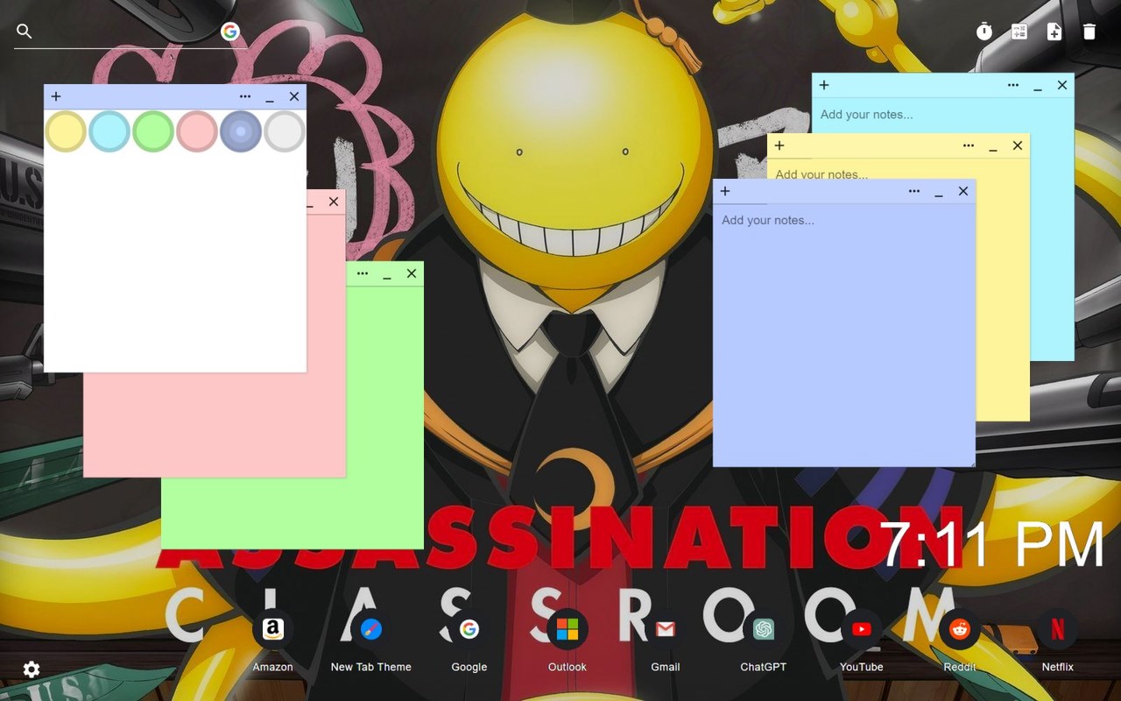Pick the purple-blue color swatch
This screenshot has width=1121, height=701.
[241, 131]
